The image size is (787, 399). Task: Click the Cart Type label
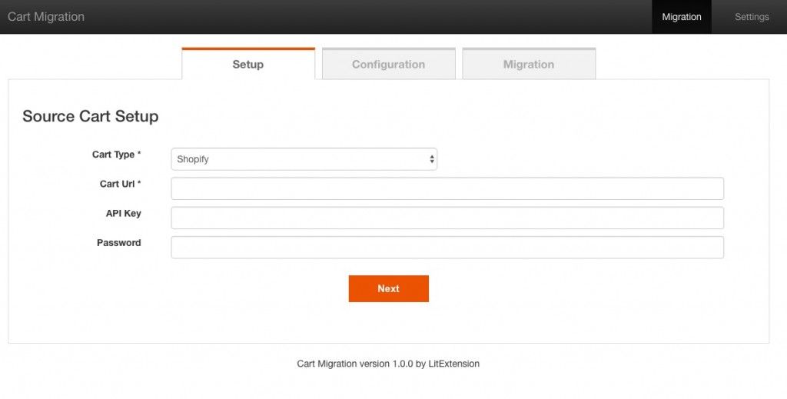(117, 155)
